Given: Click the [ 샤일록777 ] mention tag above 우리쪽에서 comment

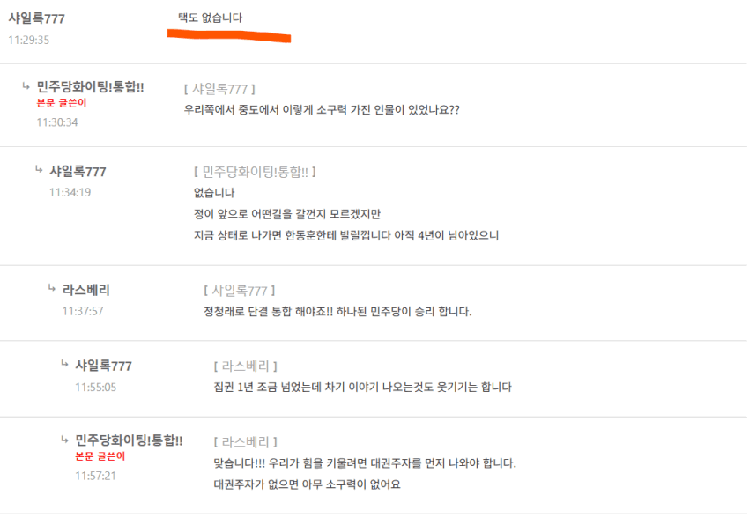Looking at the screenshot, I should [x=219, y=89].
